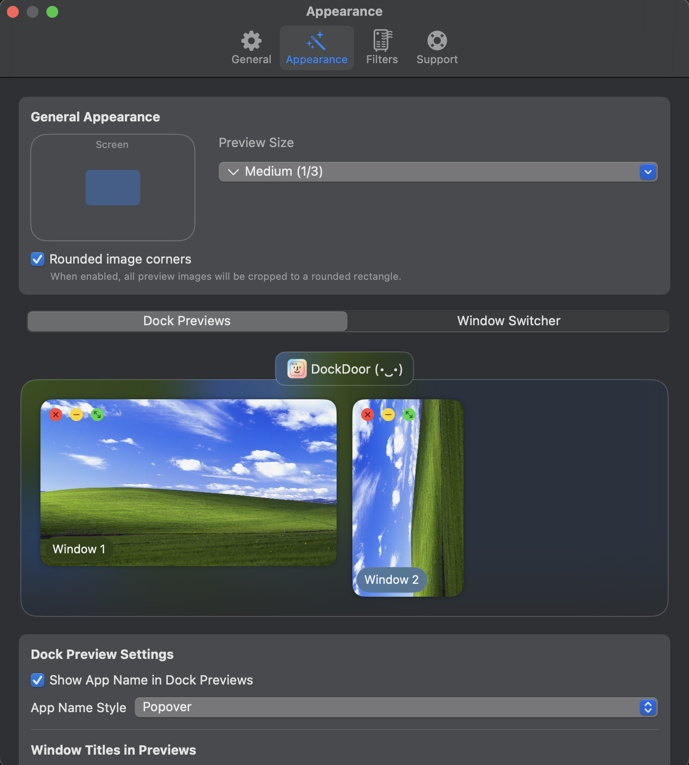Click the Window Titles in Previews heading
Image resolution: width=689 pixels, height=765 pixels.
(114, 750)
